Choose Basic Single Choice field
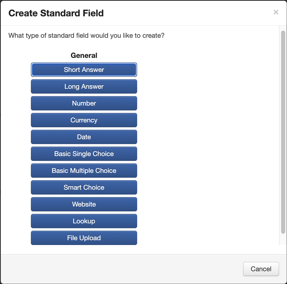 tap(84, 154)
